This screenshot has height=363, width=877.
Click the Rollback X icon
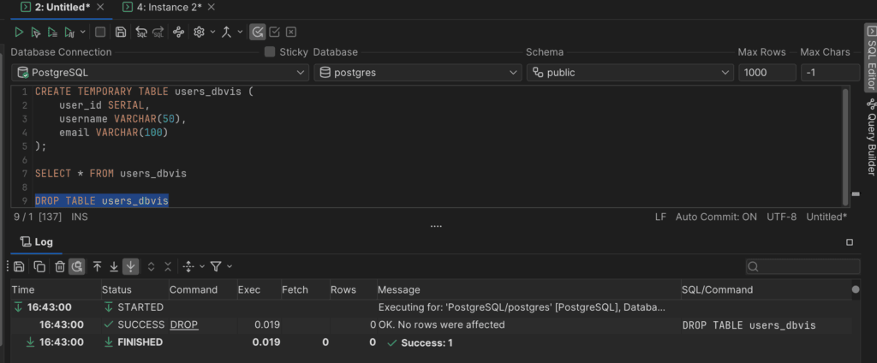291,33
